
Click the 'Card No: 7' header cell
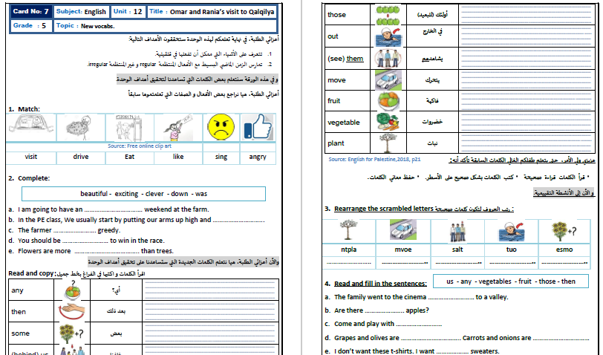pyautogui.click(x=30, y=12)
